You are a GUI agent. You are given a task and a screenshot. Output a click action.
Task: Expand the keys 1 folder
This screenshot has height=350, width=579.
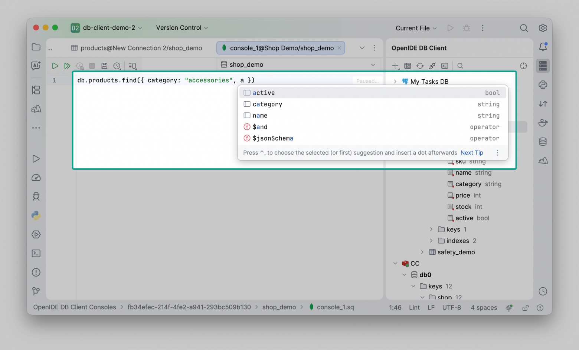[431, 230]
